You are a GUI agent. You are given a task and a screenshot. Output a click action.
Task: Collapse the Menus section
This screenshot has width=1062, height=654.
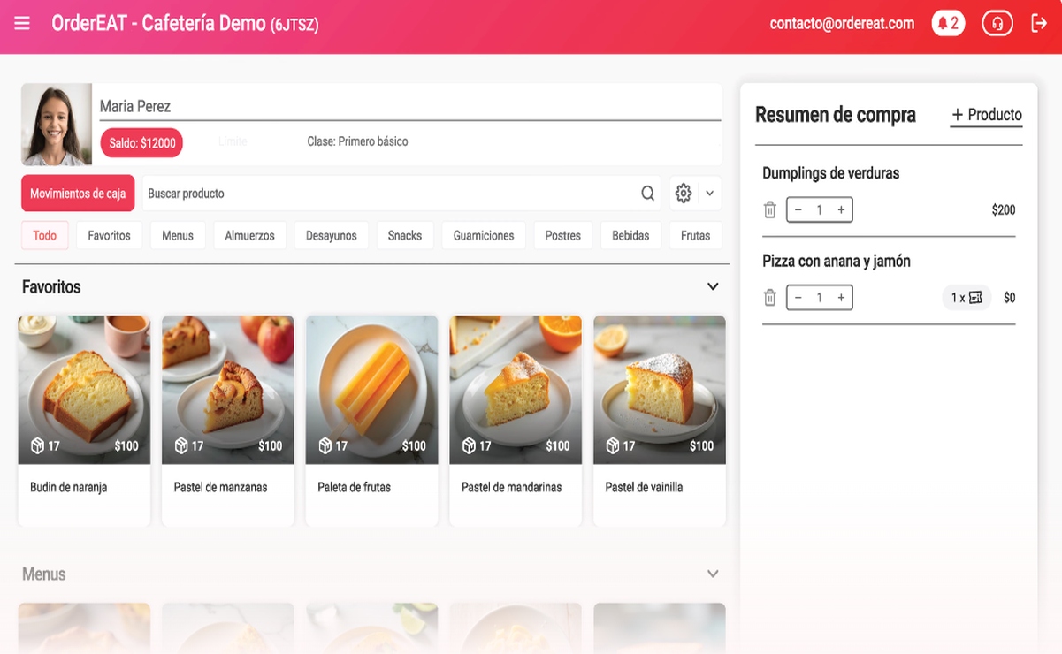pyautogui.click(x=713, y=574)
